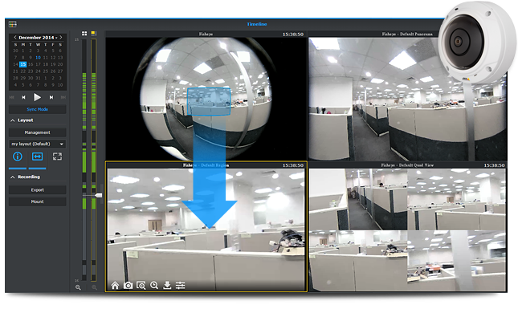Click the download arrow icon in region view
518x313 pixels.
coord(167,285)
